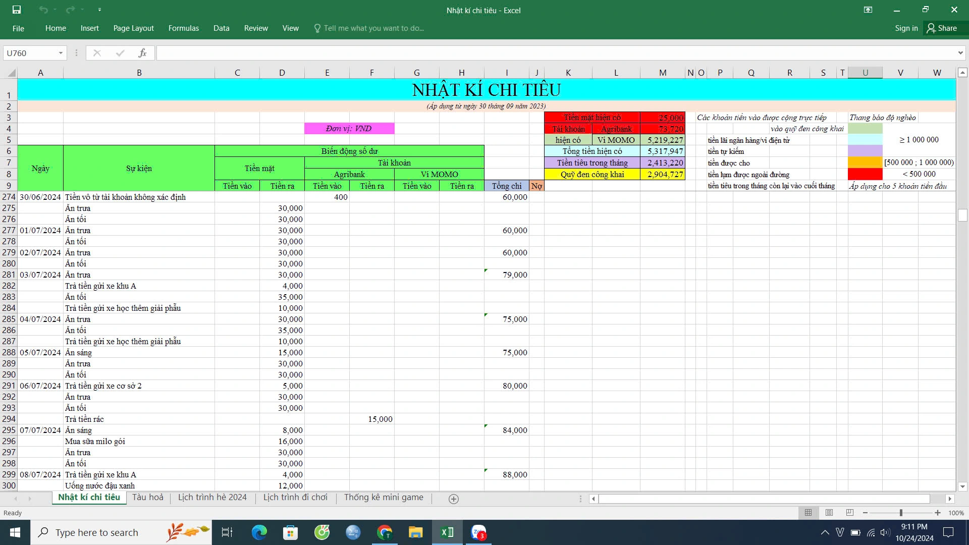Viewport: 969px width, 545px height.
Task: Click the vertical scrollbar down arrow
Action: (x=962, y=486)
